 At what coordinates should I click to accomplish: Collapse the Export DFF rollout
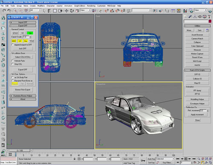tap(23, 26)
